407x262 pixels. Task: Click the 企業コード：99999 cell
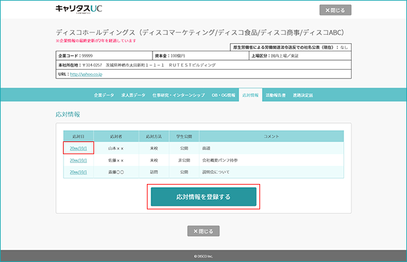tap(104, 56)
